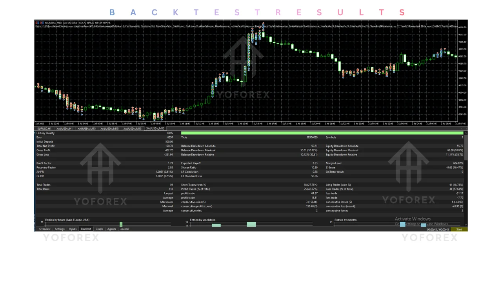Switch to the Settings tab
The image size is (502, 282).
(60, 229)
